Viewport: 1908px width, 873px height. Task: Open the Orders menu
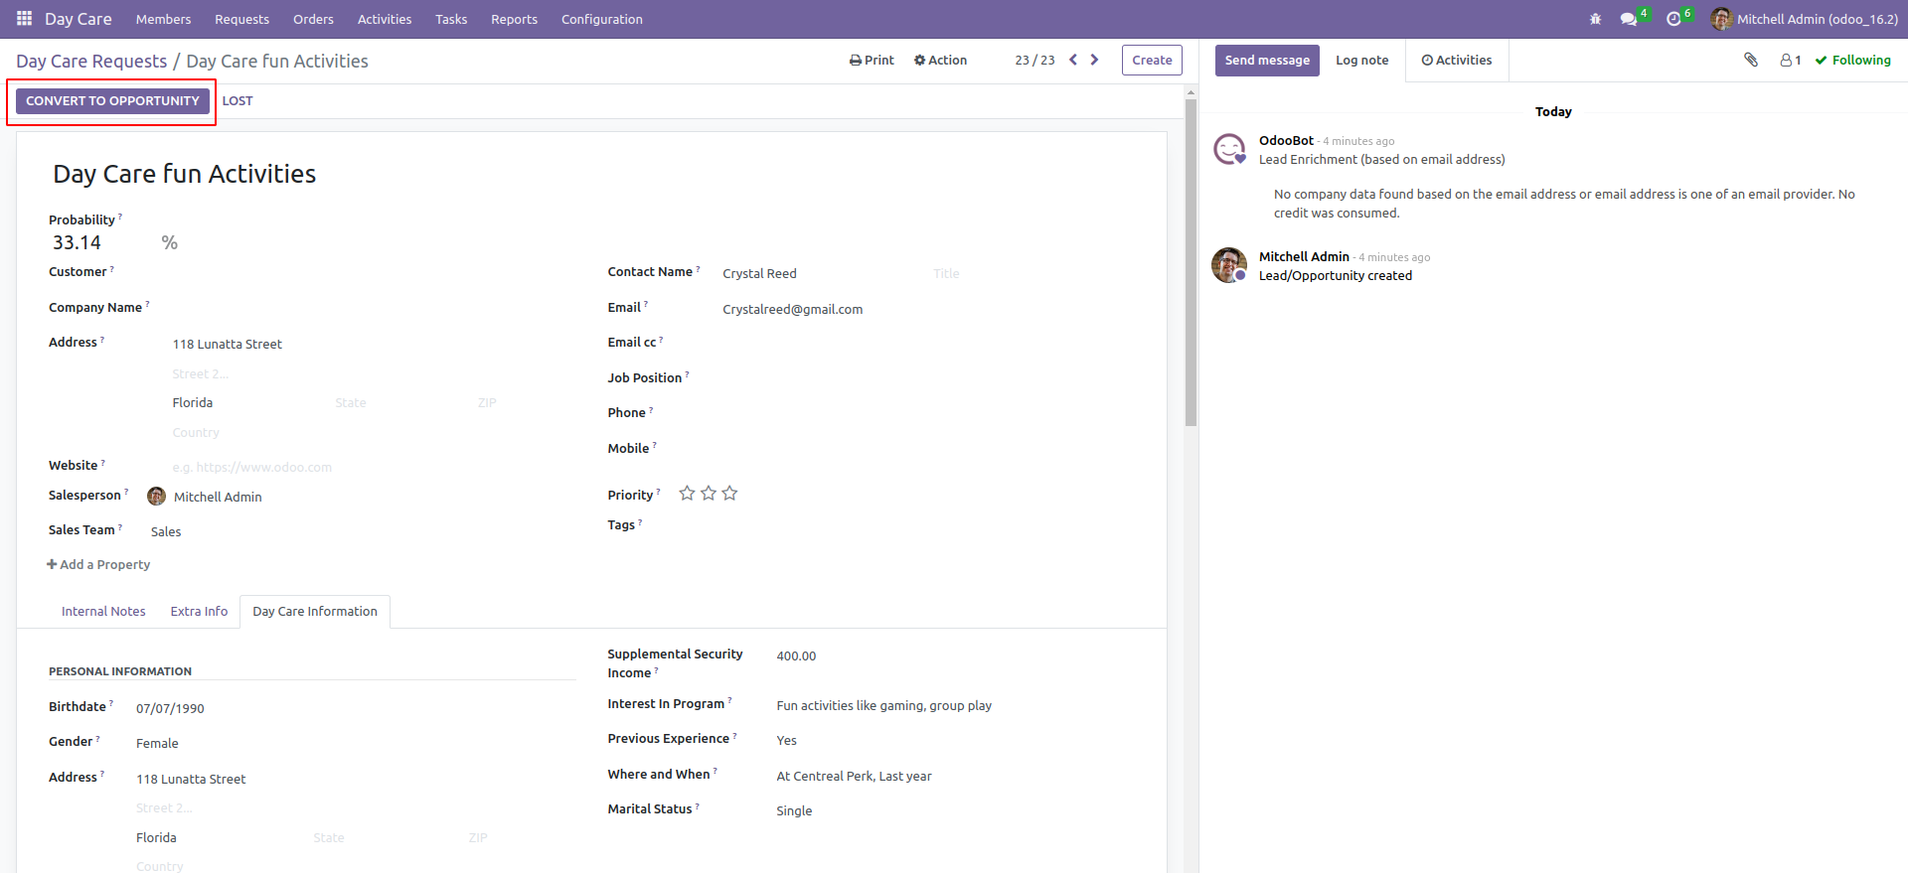(x=313, y=19)
